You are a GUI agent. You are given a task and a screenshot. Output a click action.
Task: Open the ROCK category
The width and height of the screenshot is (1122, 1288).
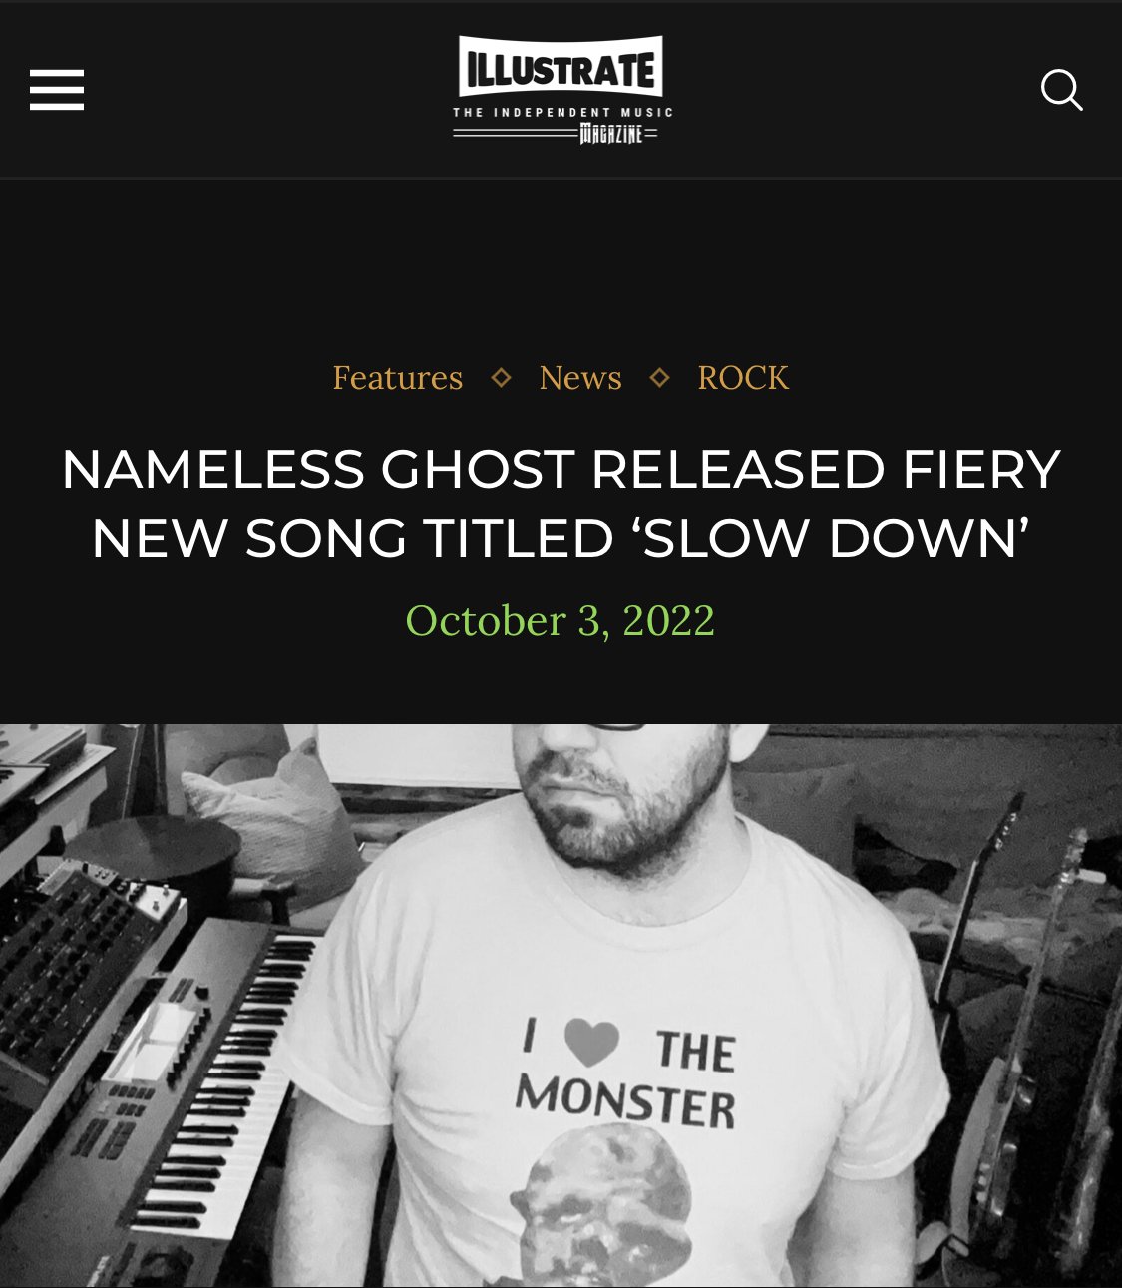pyautogui.click(x=743, y=378)
